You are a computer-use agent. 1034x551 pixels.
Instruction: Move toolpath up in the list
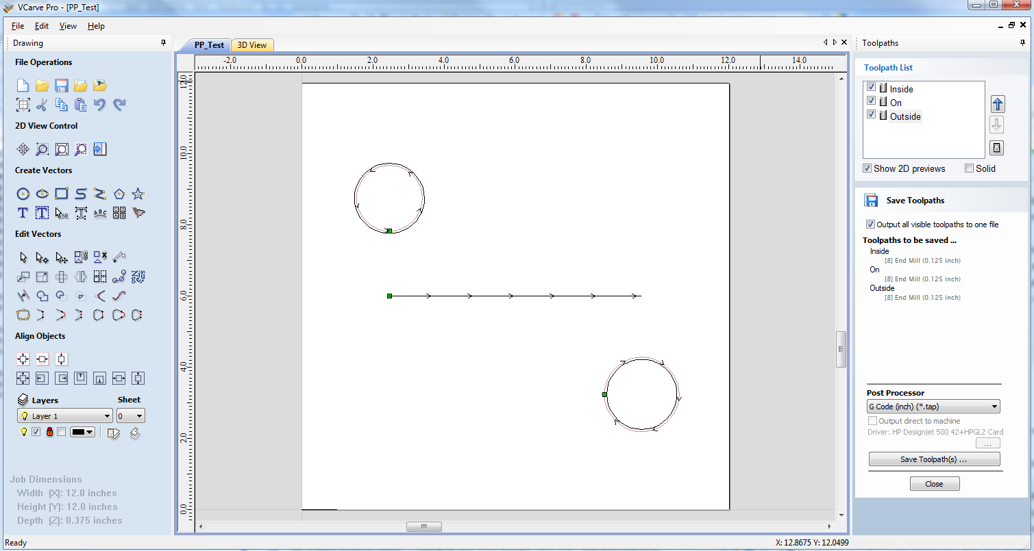pos(997,105)
